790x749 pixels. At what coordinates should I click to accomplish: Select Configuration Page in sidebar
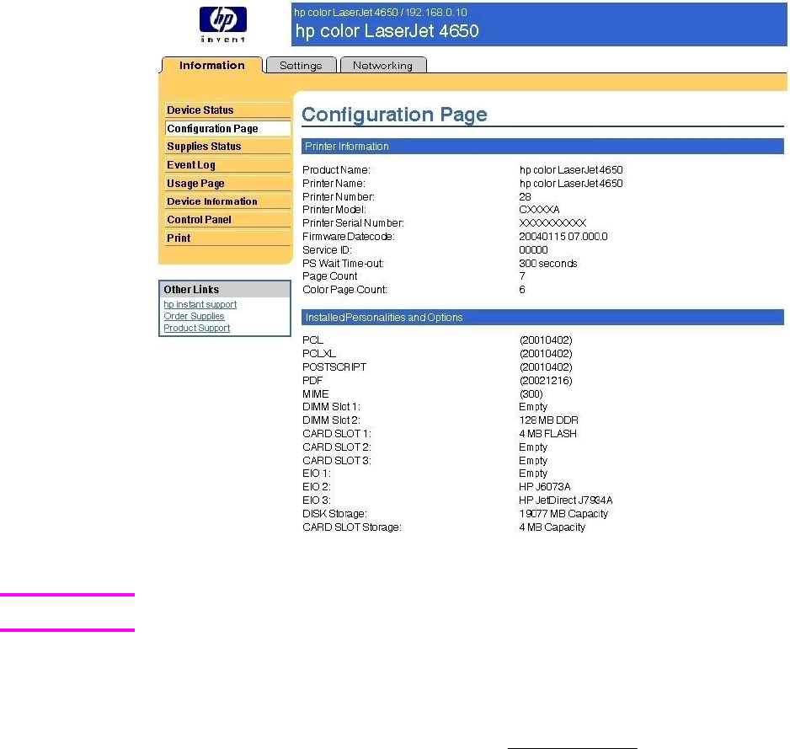(227, 129)
